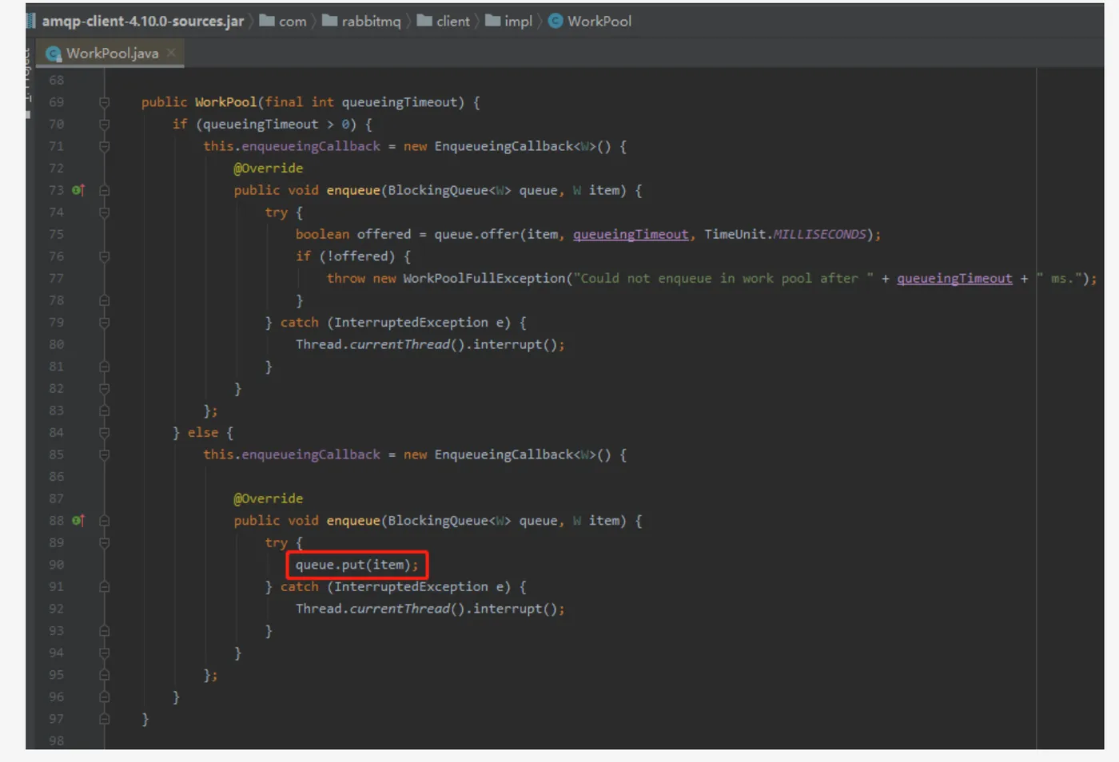
Task: Click TimeUnit.MILLISECONDS on line 75
Action: 785,235
